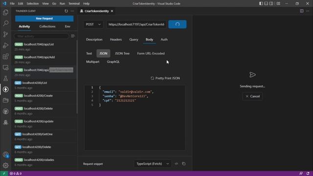Click the remote window status bar icon
The image size is (313, 176).
(4, 174)
